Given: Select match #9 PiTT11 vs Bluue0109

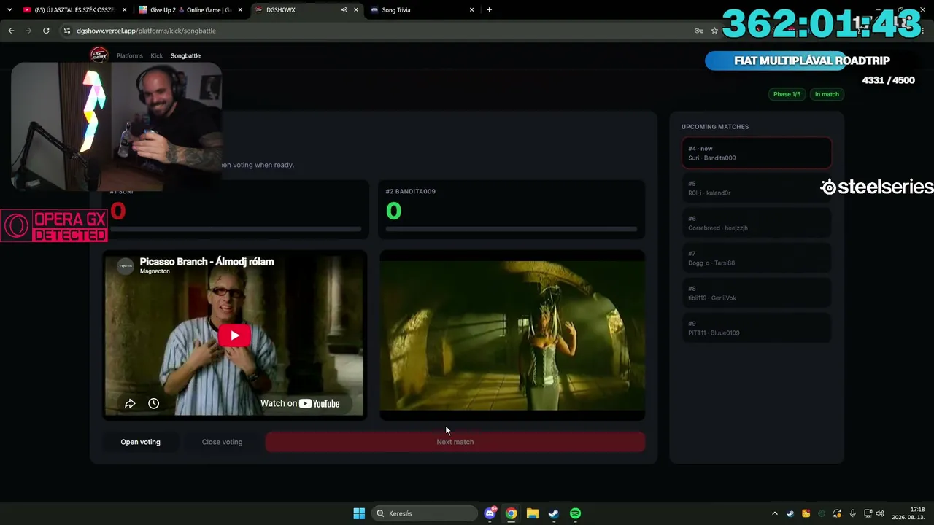Looking at the screenshot, I should [756, 328].
